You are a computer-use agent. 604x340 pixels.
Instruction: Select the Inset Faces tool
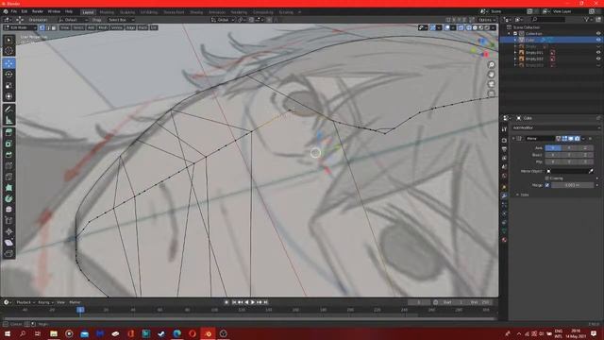pos(8,144)
